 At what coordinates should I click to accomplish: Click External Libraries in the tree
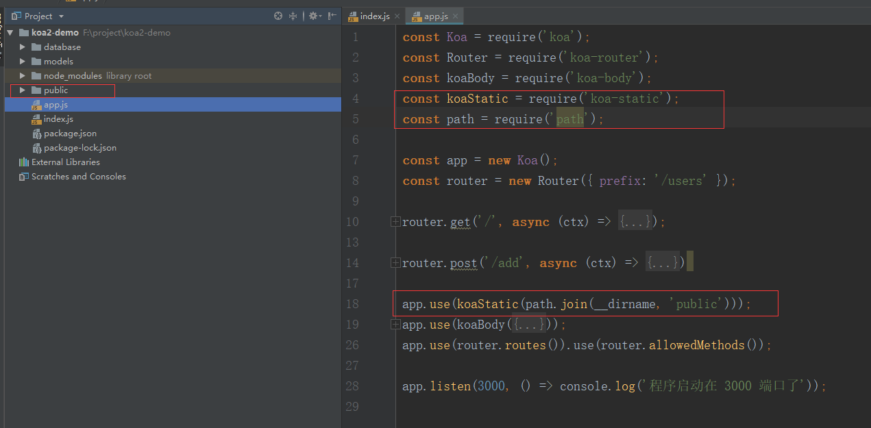pos(66,162)
